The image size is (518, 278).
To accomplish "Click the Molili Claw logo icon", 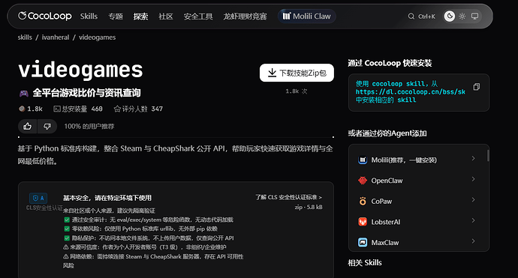I will (x=287, y=16).
